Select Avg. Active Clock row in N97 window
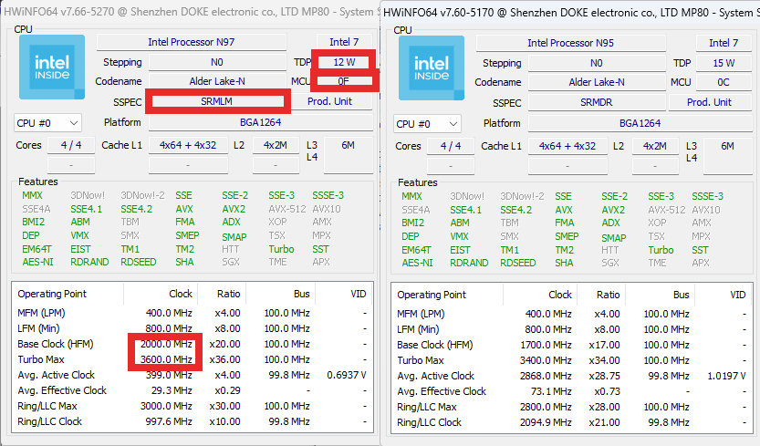 pyautogui.click(x=192, y=375)
